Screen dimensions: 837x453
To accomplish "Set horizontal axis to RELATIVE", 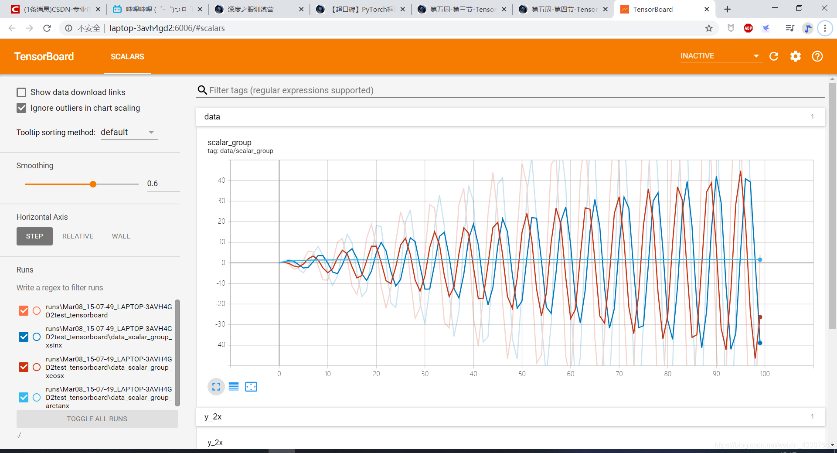I will coord(78,236).
